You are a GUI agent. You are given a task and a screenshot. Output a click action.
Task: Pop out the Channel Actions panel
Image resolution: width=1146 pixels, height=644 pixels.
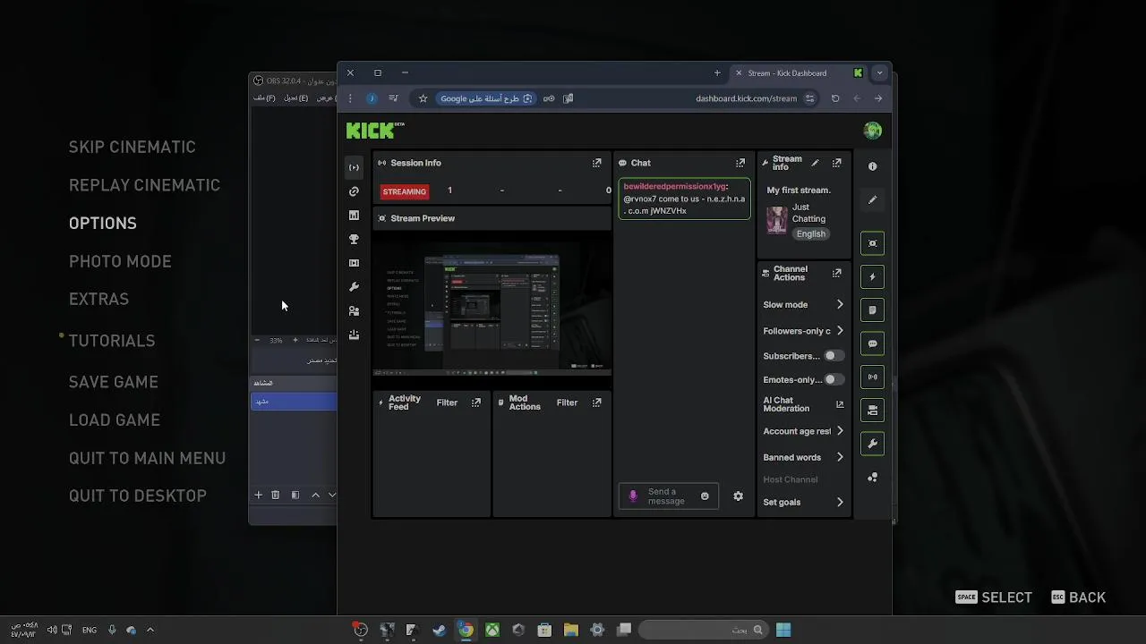click(x=837, y=273)
